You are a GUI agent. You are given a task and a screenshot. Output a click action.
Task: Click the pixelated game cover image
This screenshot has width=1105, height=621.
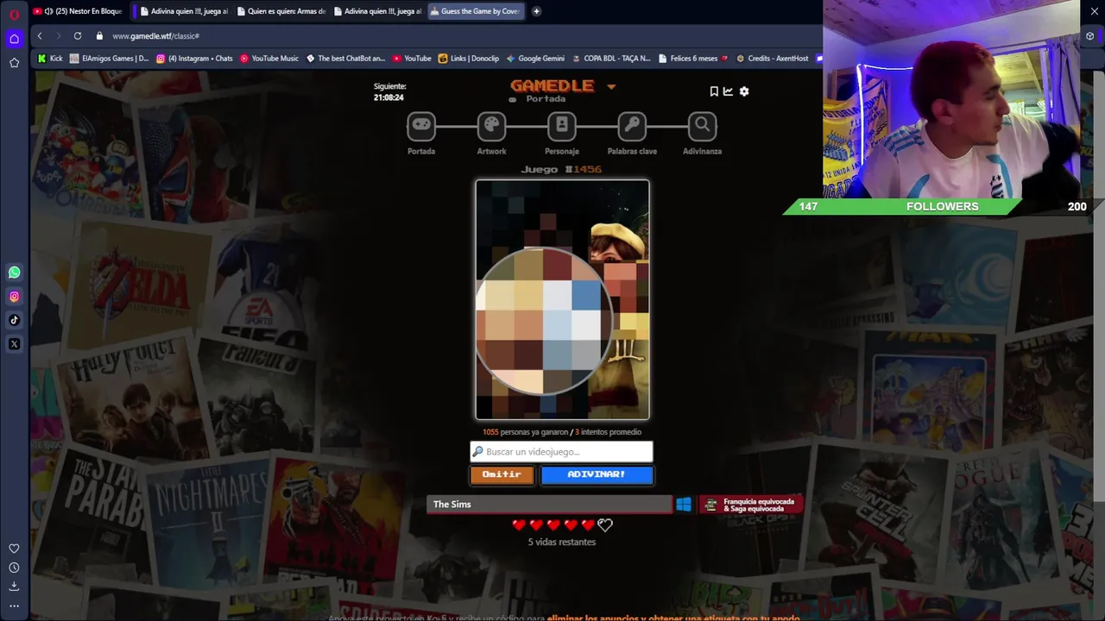pyautogui.click(x=562, y=299)
